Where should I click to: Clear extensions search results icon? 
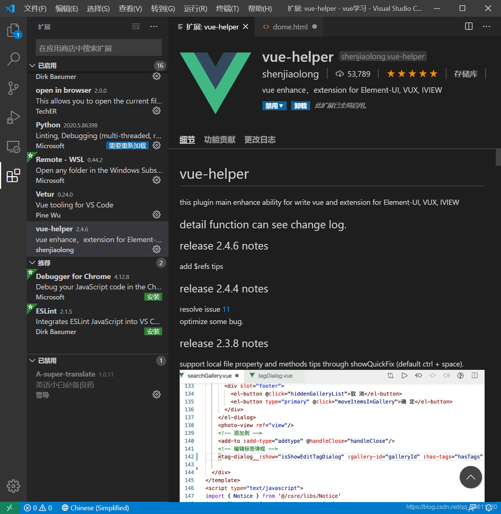pyautogui.click(x=136, y=27)
